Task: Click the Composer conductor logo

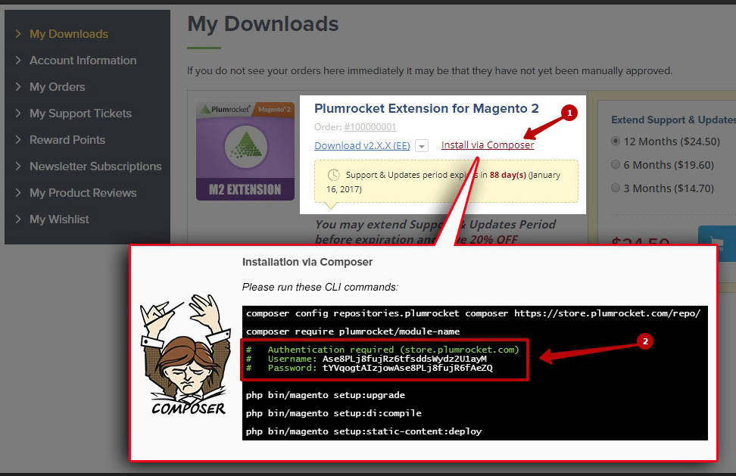Action: pos(186,354)
